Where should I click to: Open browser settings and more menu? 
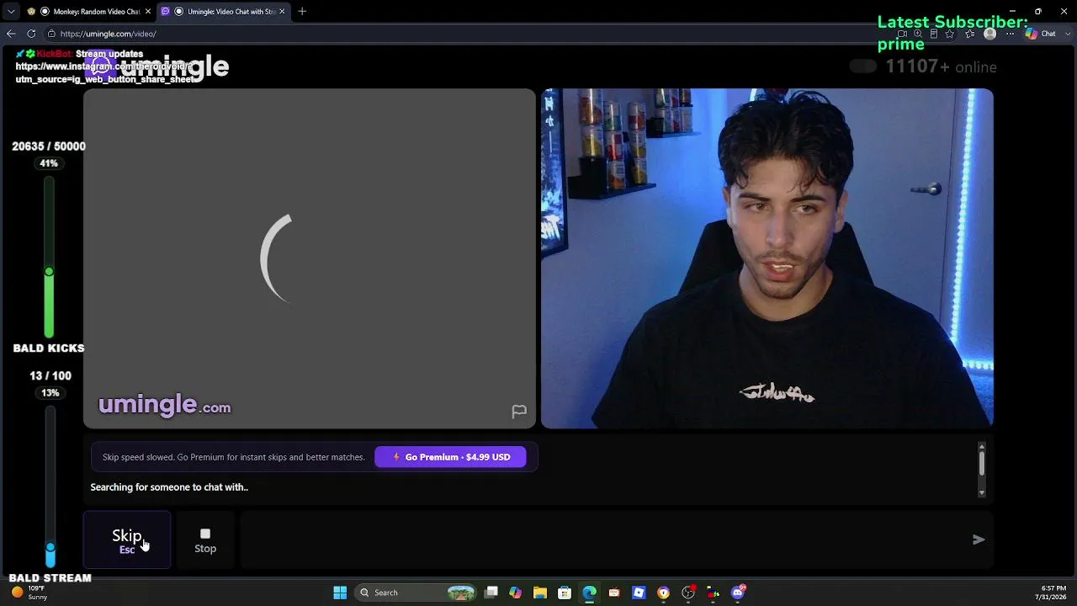point(1011,34)
